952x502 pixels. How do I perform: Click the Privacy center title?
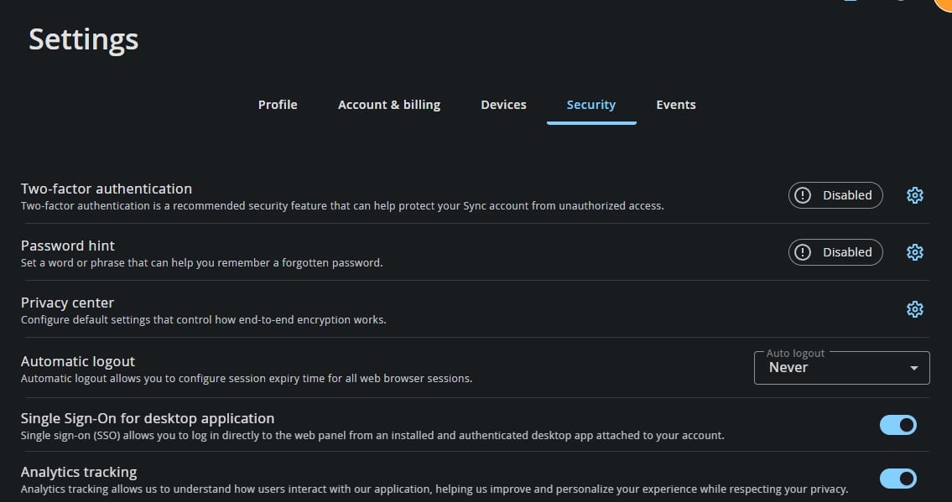point(67,303)
